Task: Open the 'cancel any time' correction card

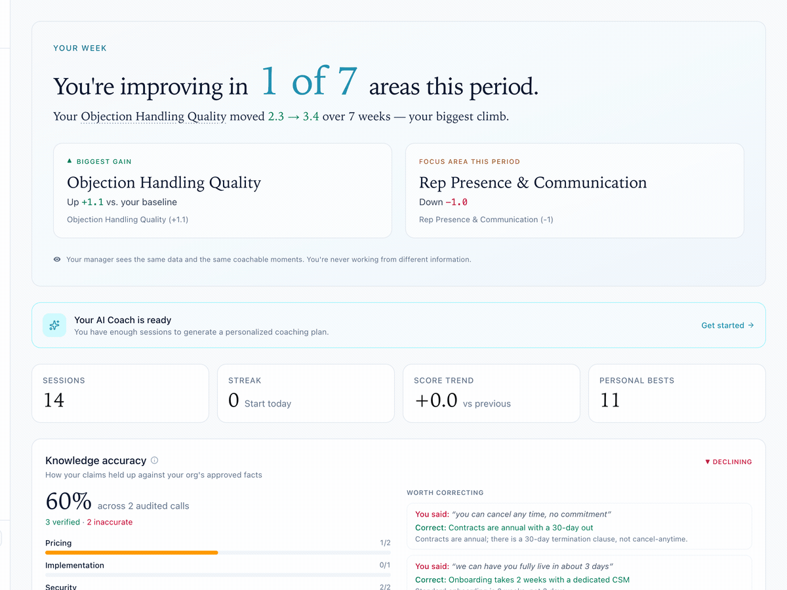Action: [x=579, y=526]
